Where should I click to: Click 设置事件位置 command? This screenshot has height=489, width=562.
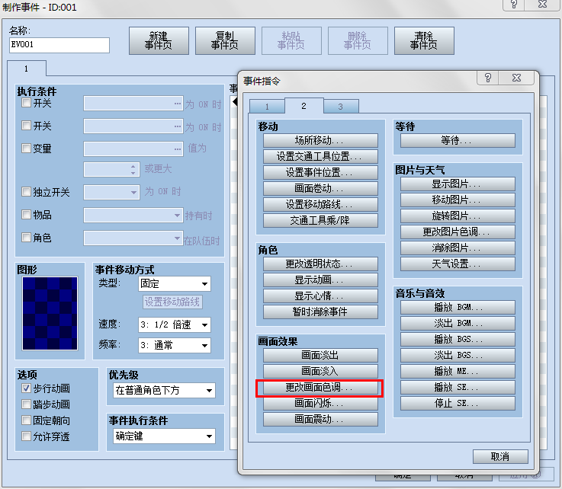320,173
